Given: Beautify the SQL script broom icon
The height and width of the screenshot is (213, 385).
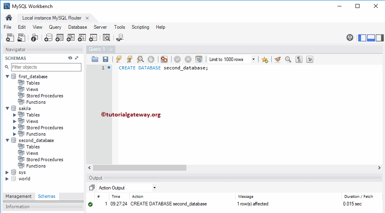Looking at the screenshot, I should click(x=277, y=59).
